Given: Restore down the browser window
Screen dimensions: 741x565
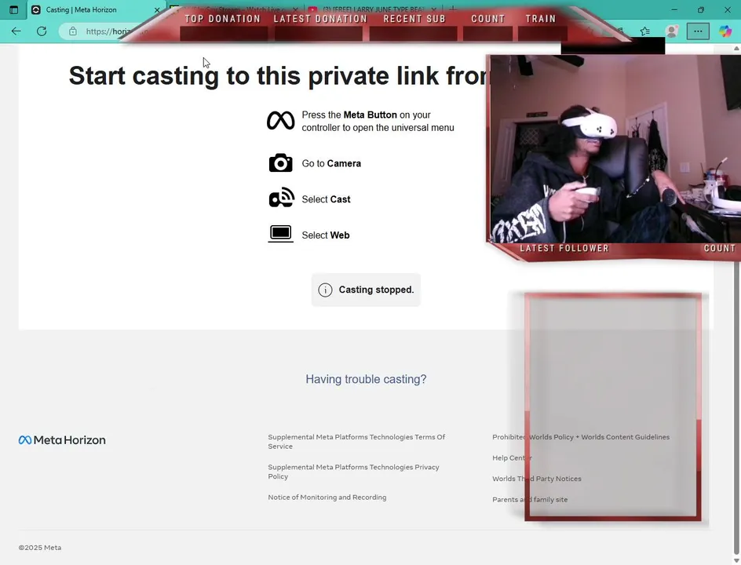Looking at the screenshot, I should (701, 9).
